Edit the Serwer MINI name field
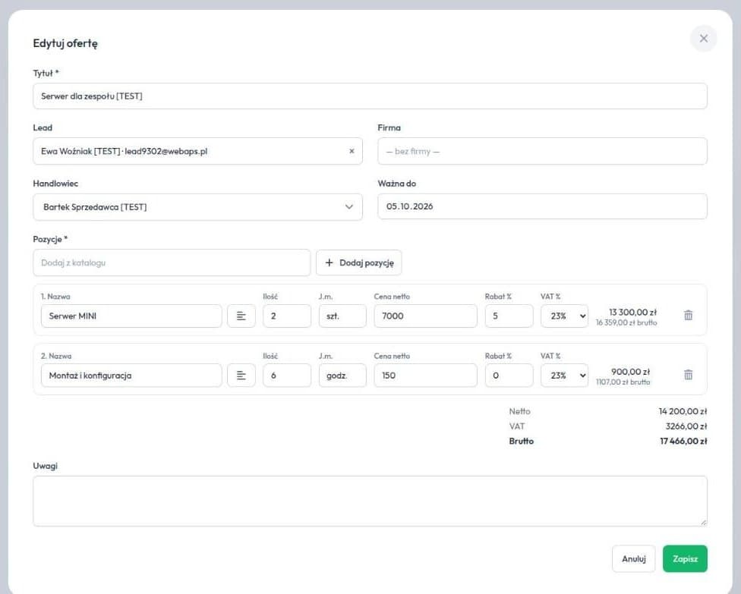 click(131, 316)
